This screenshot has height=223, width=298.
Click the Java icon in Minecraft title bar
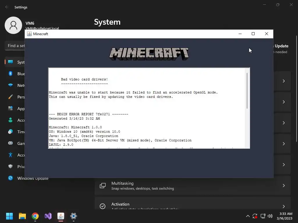29,34
